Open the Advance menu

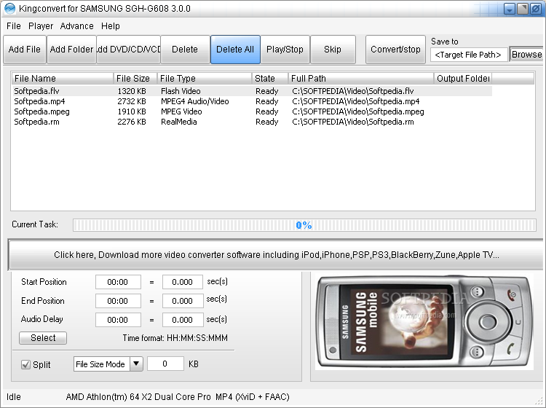(76, 26)
